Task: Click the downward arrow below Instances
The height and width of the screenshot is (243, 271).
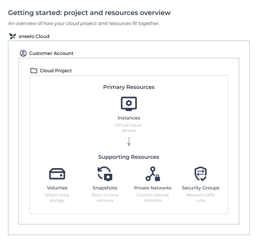Action: (129, 142)
